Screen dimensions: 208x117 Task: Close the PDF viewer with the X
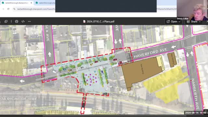pos(207,21)
